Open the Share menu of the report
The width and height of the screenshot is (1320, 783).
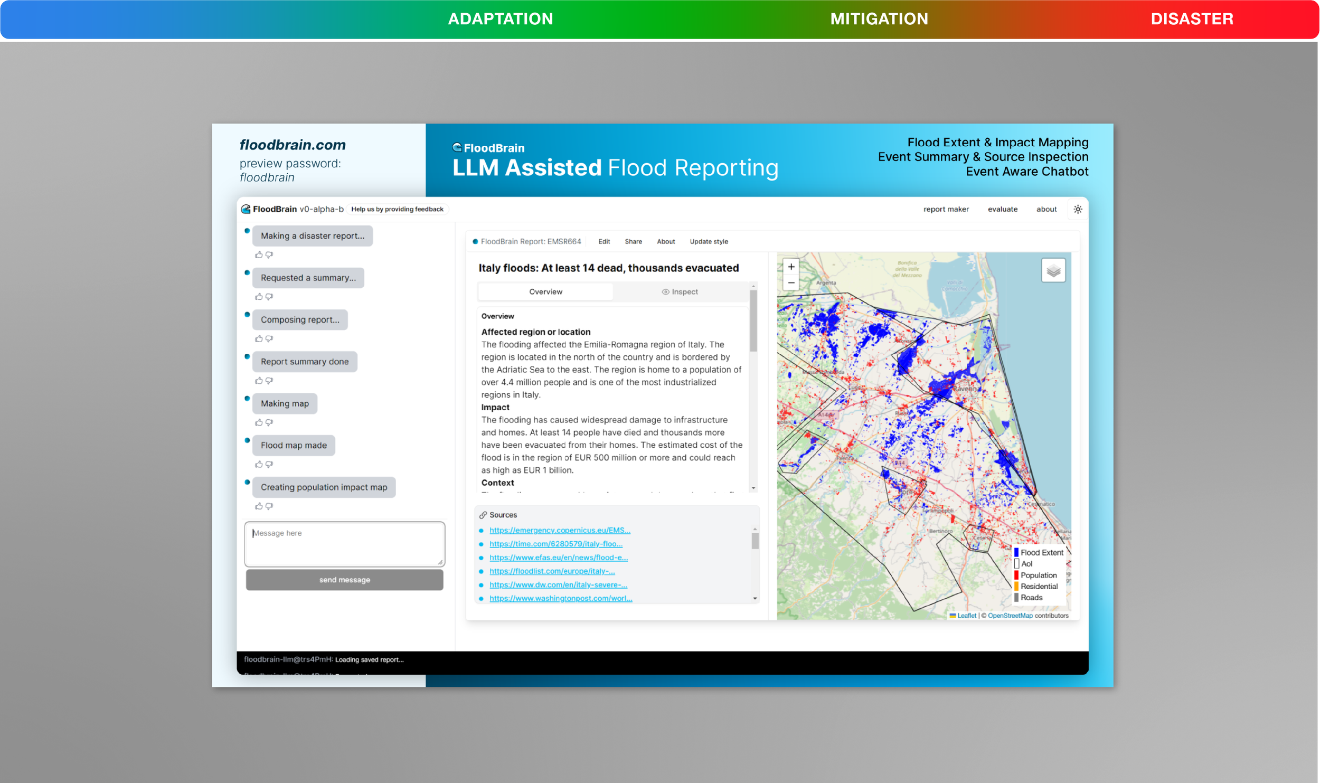(x=633, y=241)
